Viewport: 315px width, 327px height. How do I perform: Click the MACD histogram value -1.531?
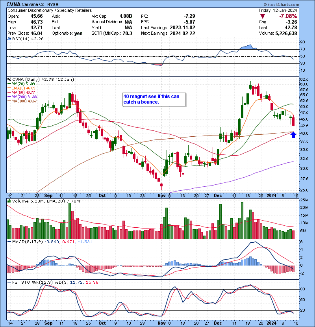[85, 242]
